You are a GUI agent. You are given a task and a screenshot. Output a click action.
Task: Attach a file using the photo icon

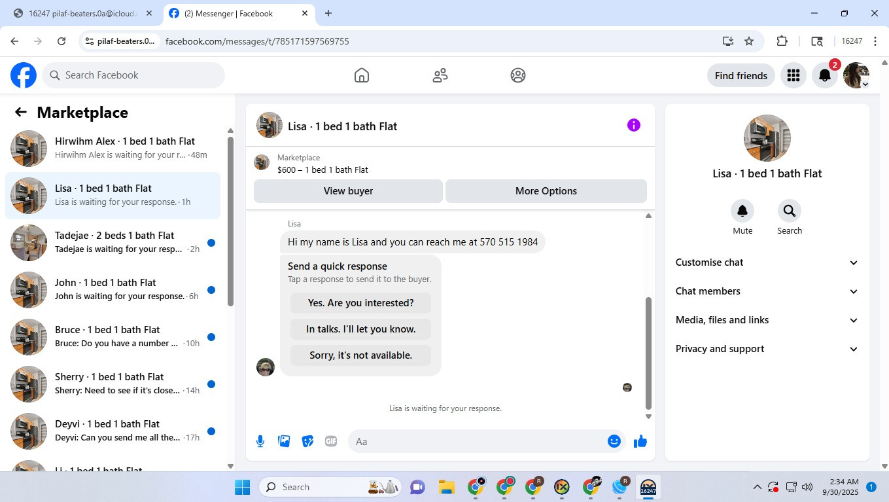(284, 441)
